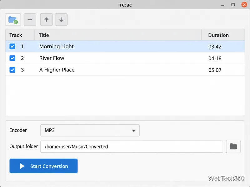Maximize the fre:ac window

pyautogui.click(x=233, y=5)
